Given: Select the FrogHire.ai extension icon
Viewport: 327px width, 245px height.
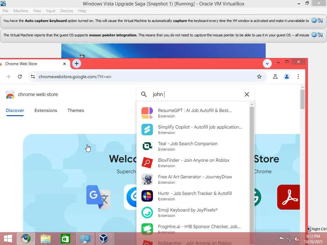Looking at the screenshot, I should (147, 229).
